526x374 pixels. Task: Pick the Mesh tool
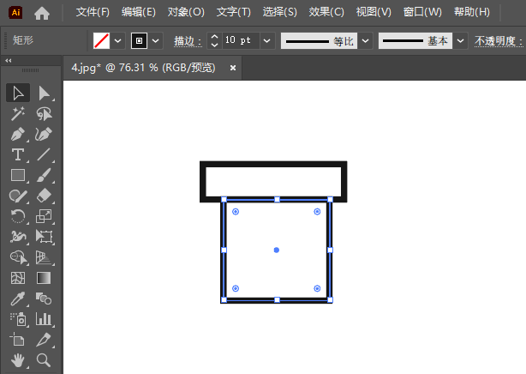[18, 278]
